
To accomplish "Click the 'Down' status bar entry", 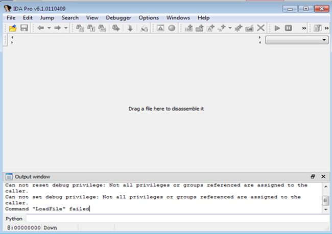I will coord(51,228).
